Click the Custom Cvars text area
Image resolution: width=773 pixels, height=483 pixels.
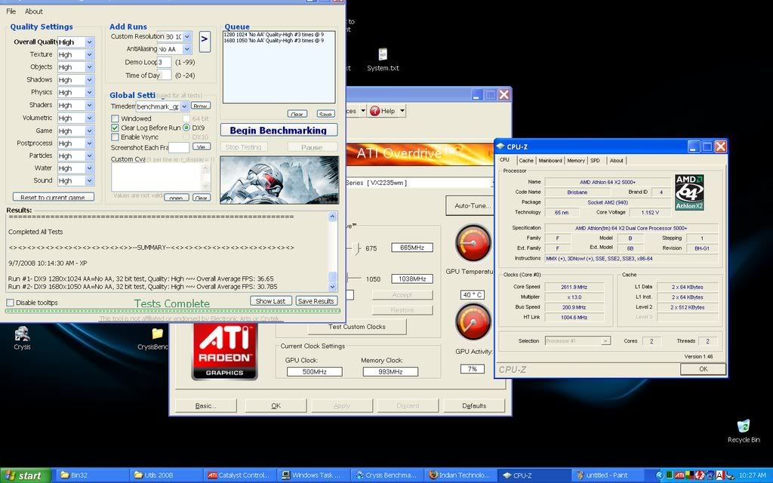point(157,177)
